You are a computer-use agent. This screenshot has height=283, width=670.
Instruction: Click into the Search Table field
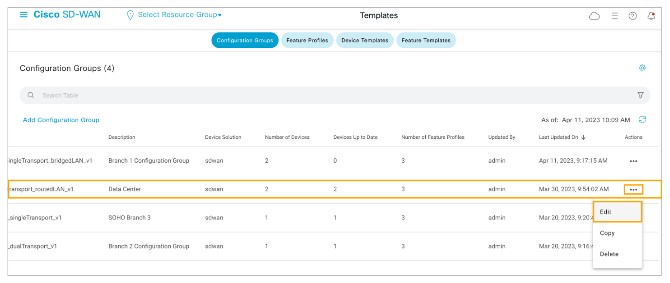(x=292, y=96)
